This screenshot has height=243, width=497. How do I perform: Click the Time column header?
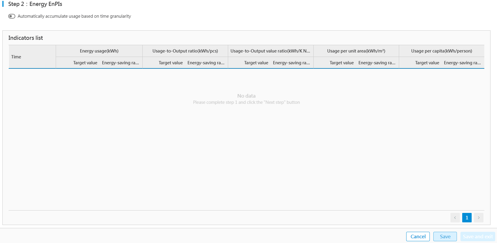[x=16, y=57]
